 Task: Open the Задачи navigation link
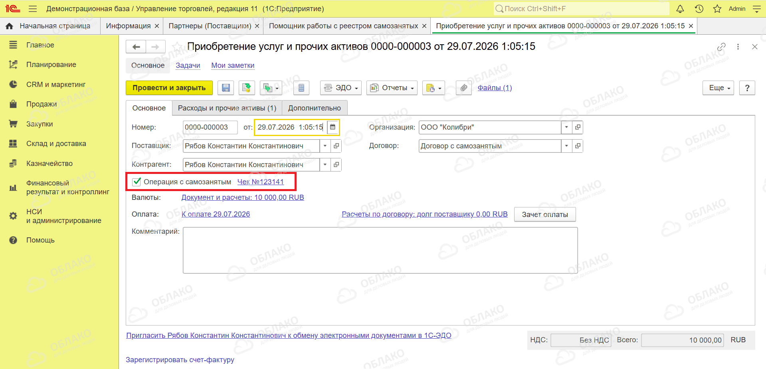tap(188, 65)
